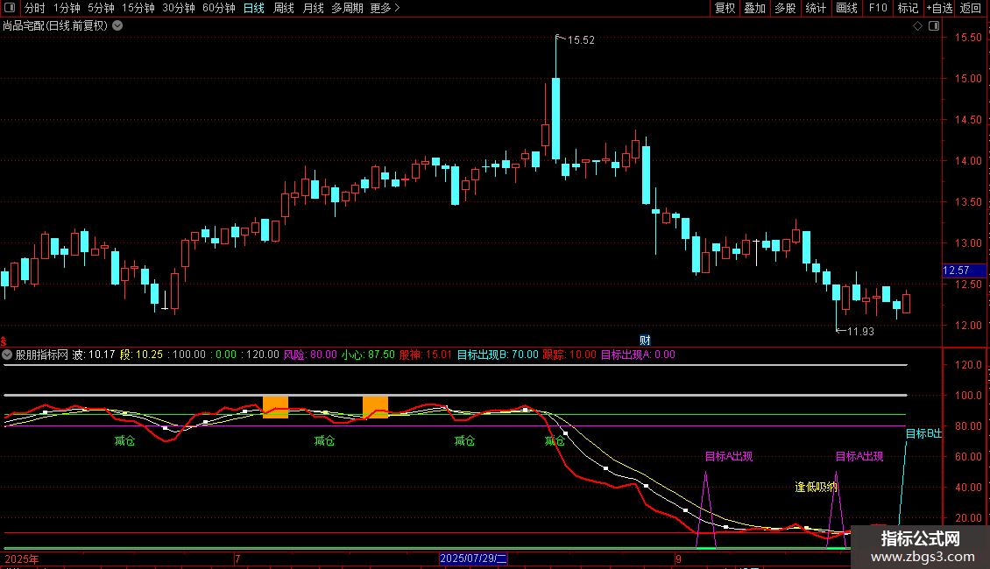
Task: Switch to the 分时 intraday chart
Action: [x=35, y=8]
